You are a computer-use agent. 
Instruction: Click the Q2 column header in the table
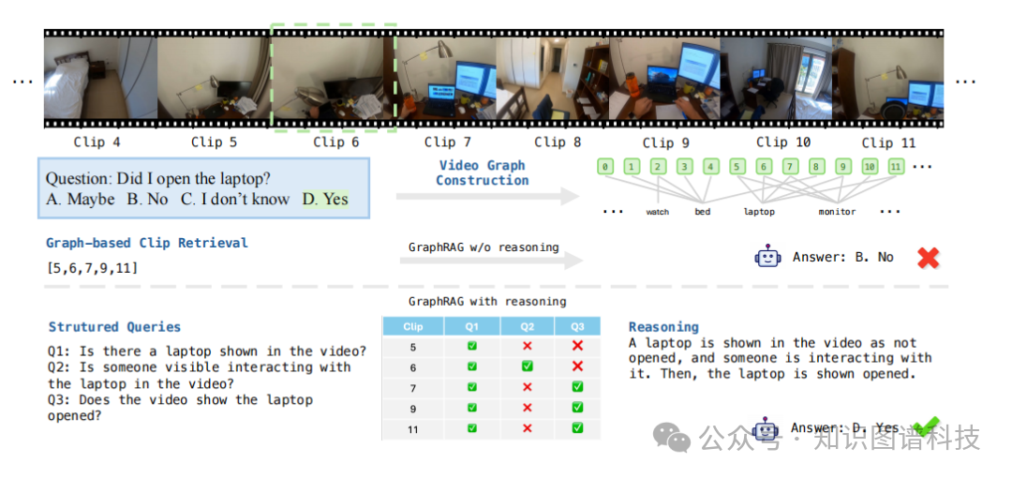(528, 326)
